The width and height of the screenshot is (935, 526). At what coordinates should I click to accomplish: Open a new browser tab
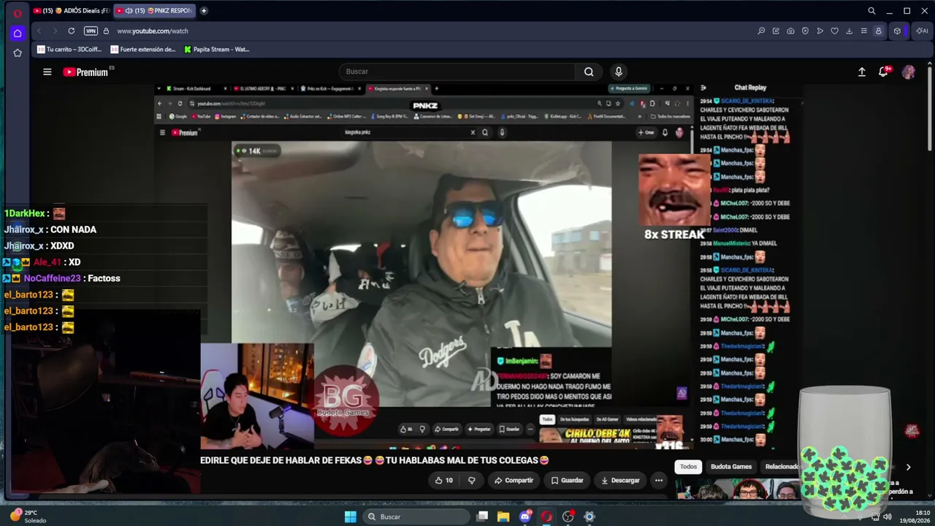pyautogui.click(x=204, y=11)
